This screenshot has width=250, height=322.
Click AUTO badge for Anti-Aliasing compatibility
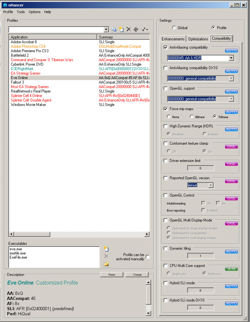click(231, 51)
